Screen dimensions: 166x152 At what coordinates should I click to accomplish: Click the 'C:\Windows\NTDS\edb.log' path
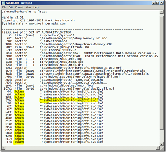tap(61, 59)
